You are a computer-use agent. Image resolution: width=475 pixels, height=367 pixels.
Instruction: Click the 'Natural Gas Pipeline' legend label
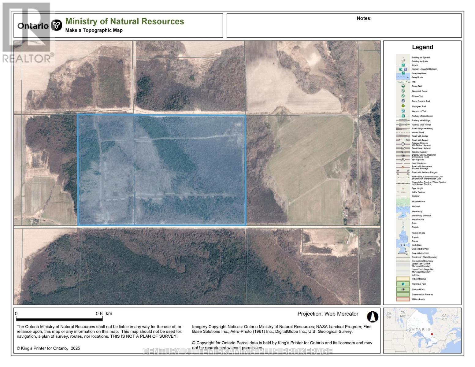point(429,183)
